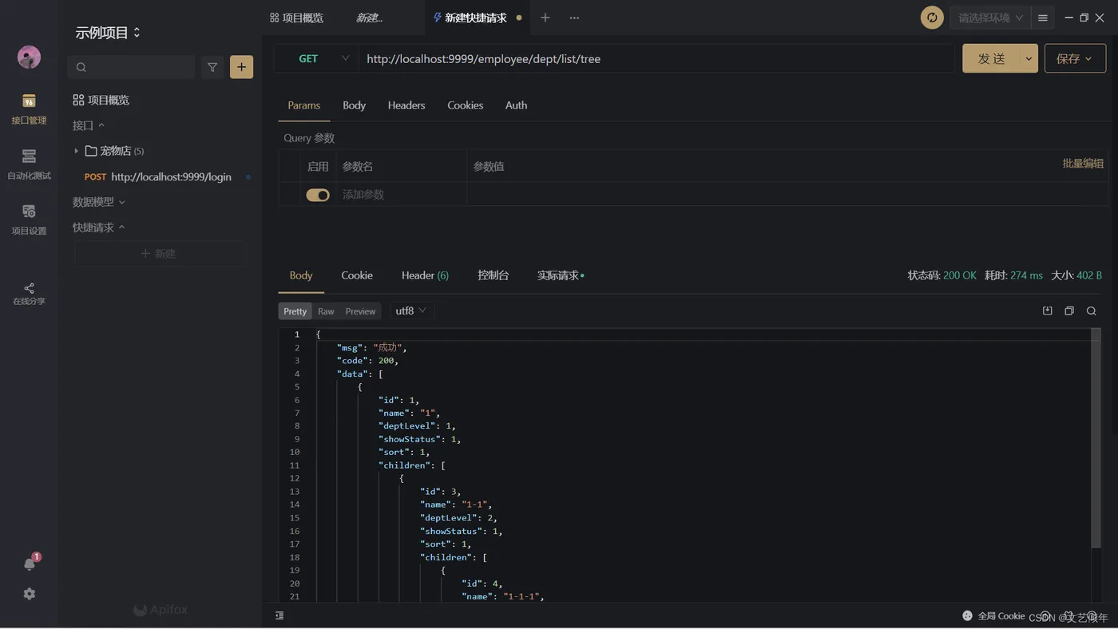Expand the 宠物店 folder
Image resolution: width=1118 pixels, height=629 pixels.
[77, 151]
